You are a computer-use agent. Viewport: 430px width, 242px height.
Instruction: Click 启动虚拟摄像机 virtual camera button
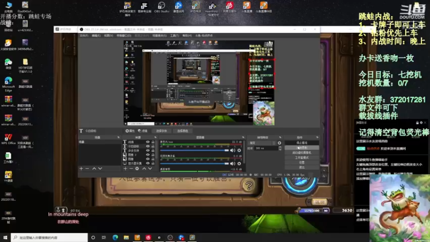[302, 153]
